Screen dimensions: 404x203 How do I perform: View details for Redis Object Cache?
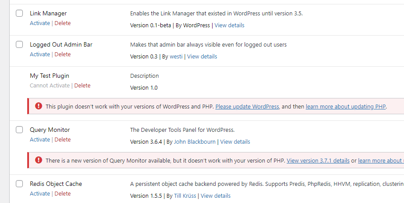[216, 196]
